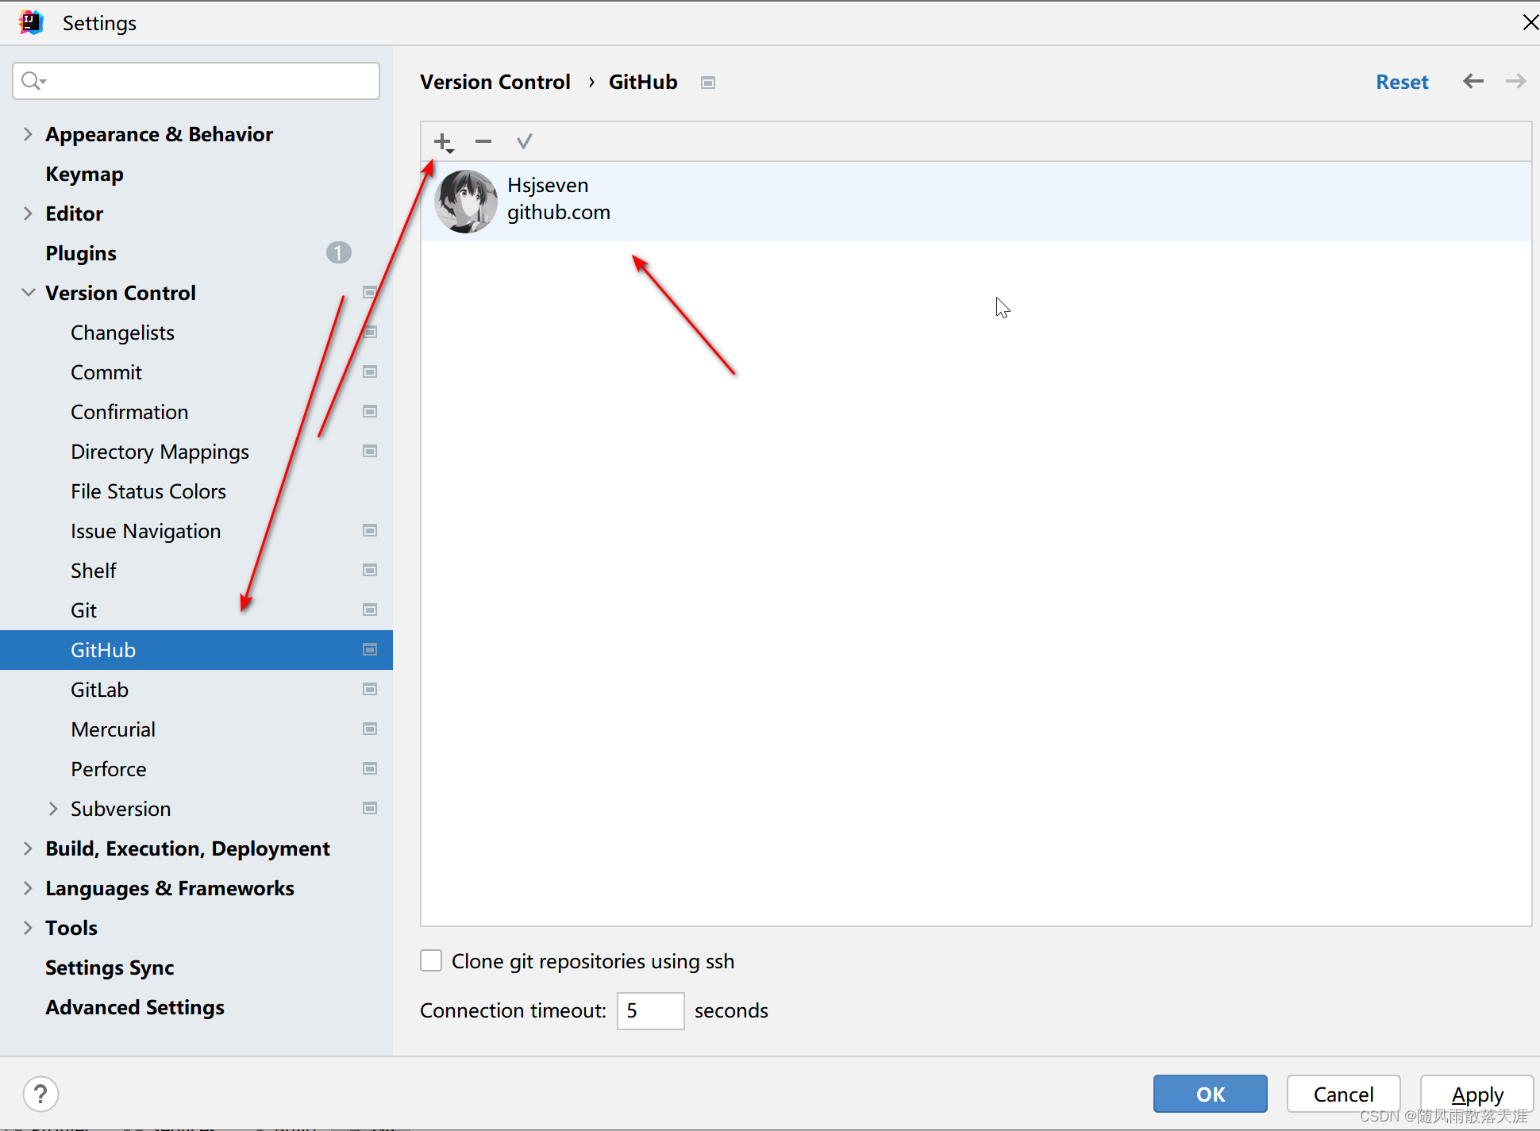Click the confirm checkmark icon
This screenshot has width=1540, height=1131.
pyautogui.click(x=524, y=142)
